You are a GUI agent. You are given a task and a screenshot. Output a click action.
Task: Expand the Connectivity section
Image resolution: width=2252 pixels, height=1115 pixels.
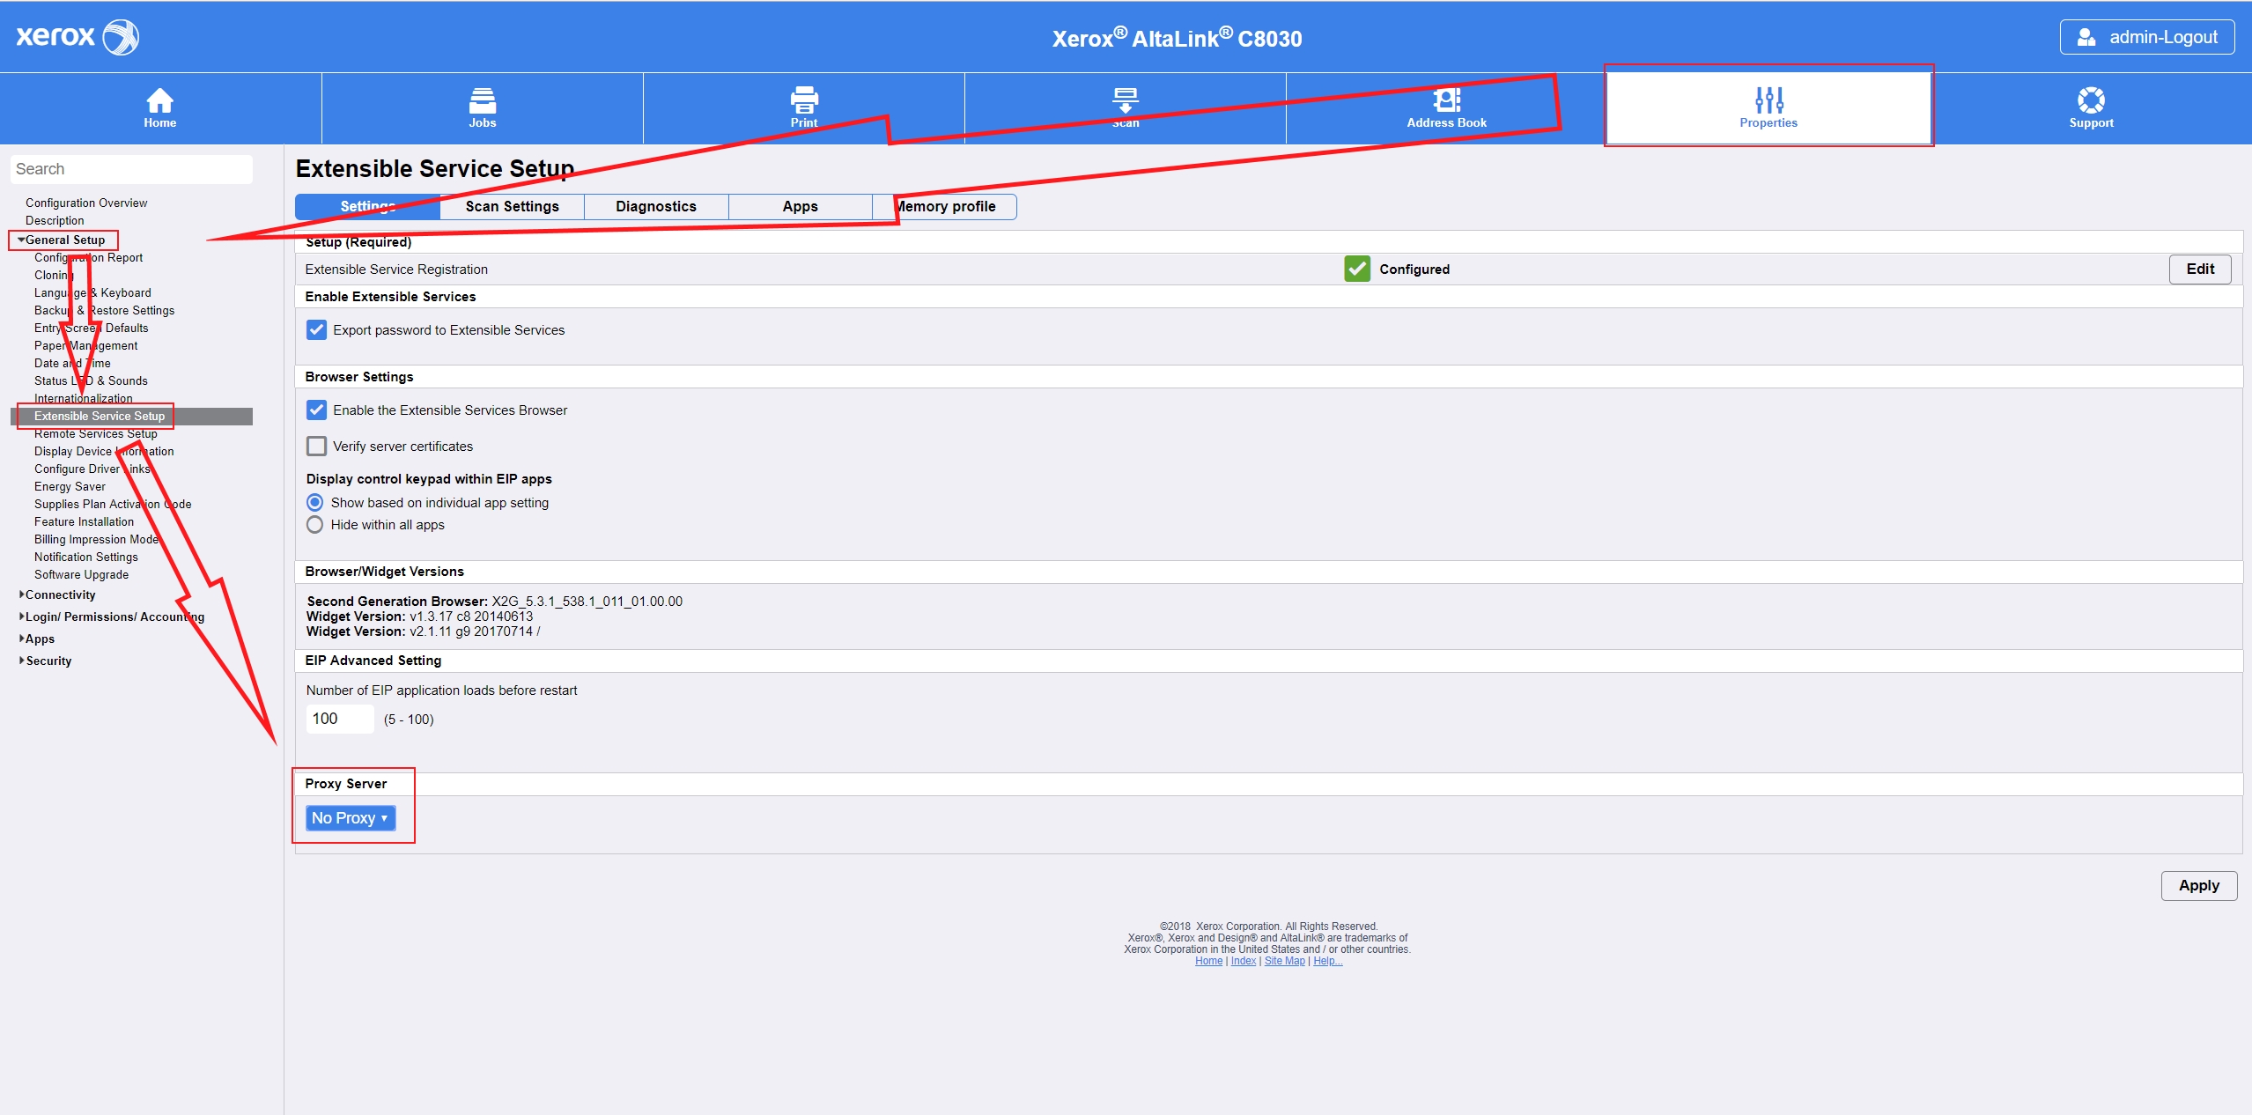[x=58, y=594]
